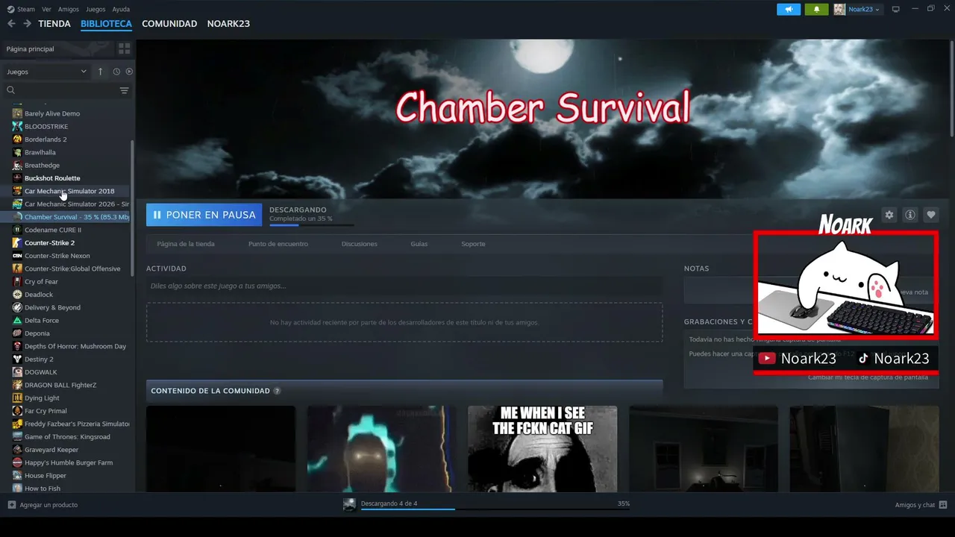Image resolution: width=955 pixels, height=537 pixels.
Task: Click Agregar un producto
Action: coord(43,505)
